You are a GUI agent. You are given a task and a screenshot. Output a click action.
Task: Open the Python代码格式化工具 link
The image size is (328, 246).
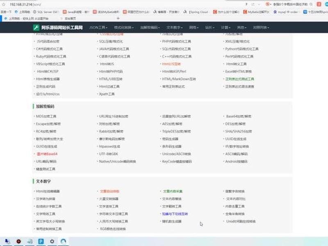[x=241, y=49]
